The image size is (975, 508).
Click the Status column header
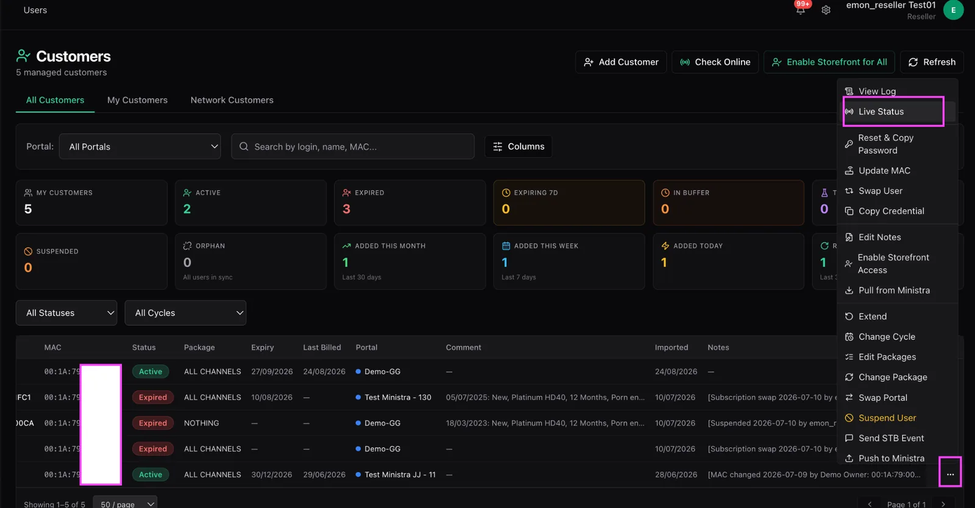(x=144, y=348)
